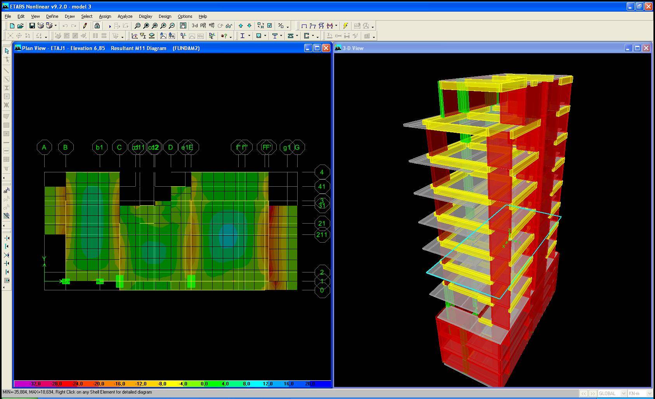Viewport: 655px width, 399px height.
Task: Click the grid line bubble labeled A
Action: click(x=44, y=147)
